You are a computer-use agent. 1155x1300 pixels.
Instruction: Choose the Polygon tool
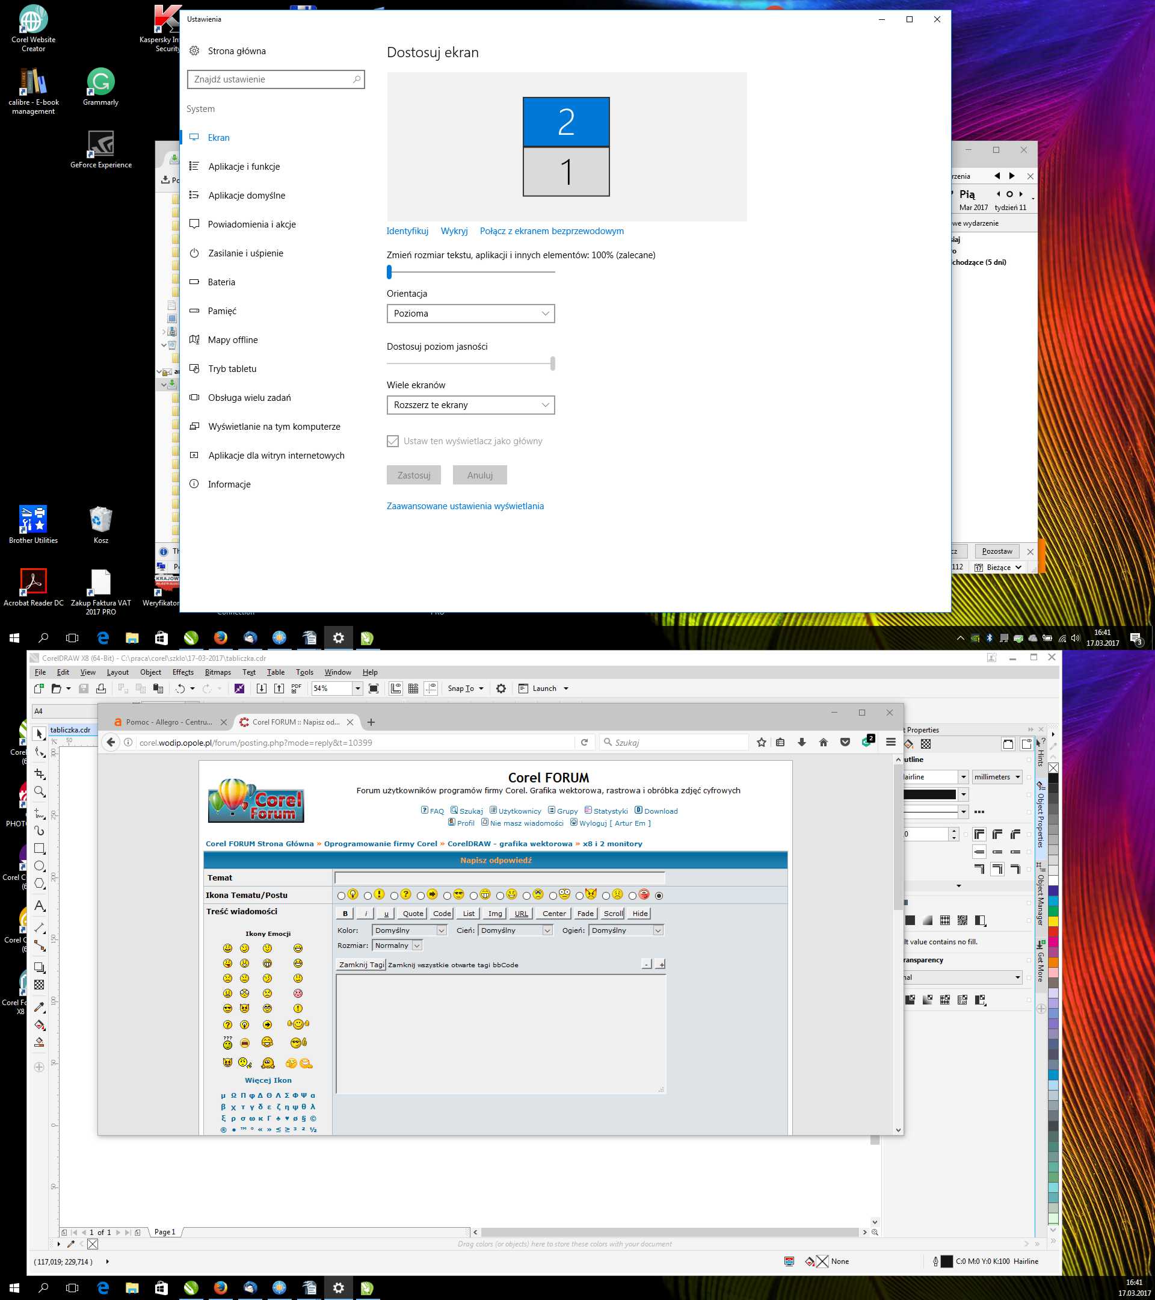click(x=40, y=884)
